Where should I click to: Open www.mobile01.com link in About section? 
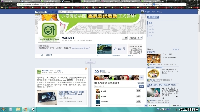tap(81, 48)
